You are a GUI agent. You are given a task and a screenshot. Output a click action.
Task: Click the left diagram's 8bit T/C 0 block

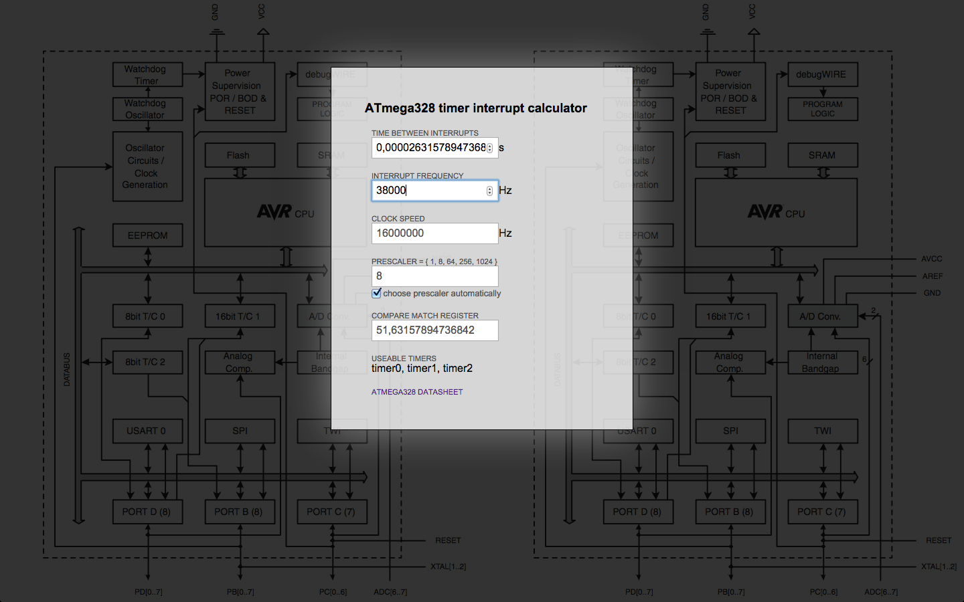coord(147,316)
